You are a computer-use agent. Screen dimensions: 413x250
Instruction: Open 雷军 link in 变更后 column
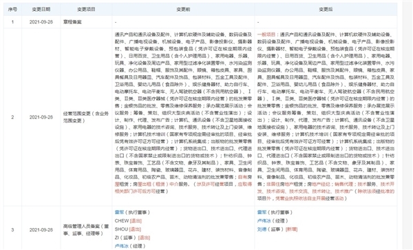click(262, 212)
